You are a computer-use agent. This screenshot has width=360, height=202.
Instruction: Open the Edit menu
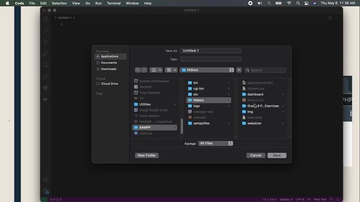coord(43,3)
